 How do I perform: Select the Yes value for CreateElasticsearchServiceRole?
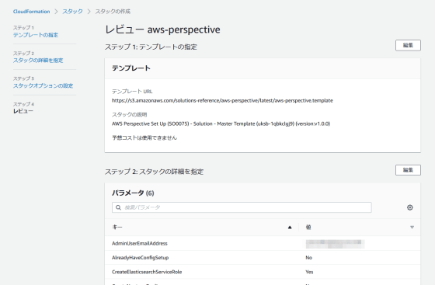coord(309,272)
